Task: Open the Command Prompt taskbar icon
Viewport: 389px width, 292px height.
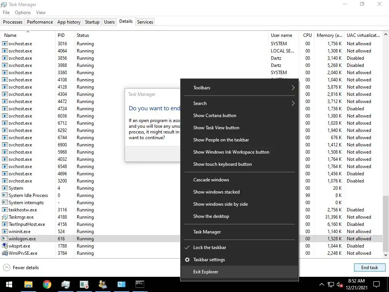Action: pyautogui.click(x=140, y=284)
